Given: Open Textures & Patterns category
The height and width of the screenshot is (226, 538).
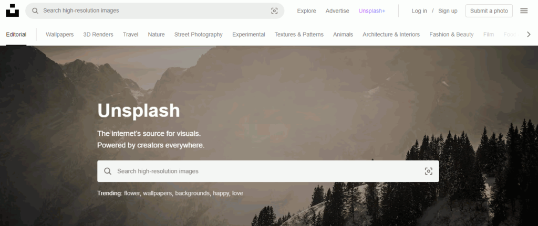Looking at the screenshot, I should (299, 35).
